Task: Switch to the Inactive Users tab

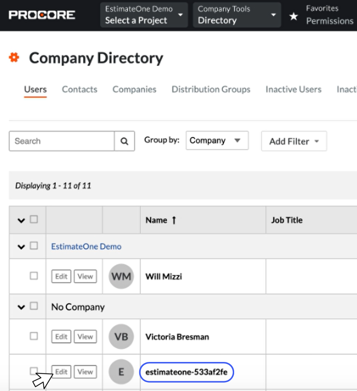Action: pos(293,89)
